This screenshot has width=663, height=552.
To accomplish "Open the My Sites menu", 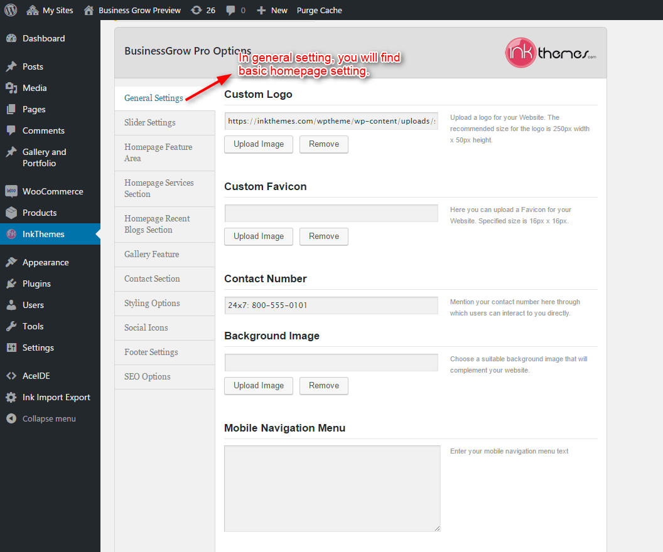I will (x=50, y=10).
